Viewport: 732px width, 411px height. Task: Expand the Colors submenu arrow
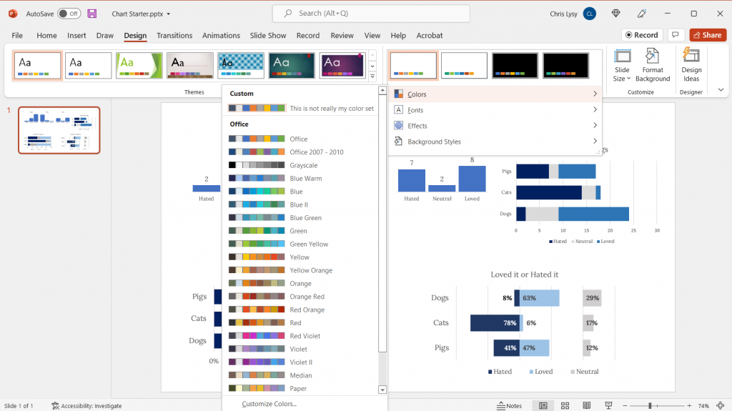pos(595,94)
